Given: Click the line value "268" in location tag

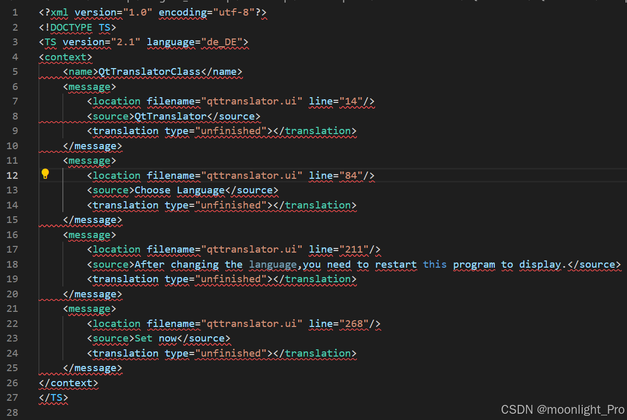Looking at the screenshot, I should [354, 323].
